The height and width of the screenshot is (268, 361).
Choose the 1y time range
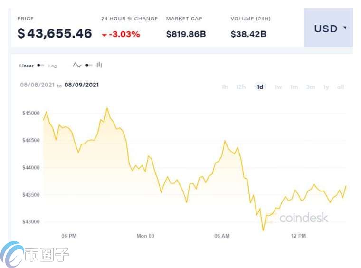tap(326, 87)
